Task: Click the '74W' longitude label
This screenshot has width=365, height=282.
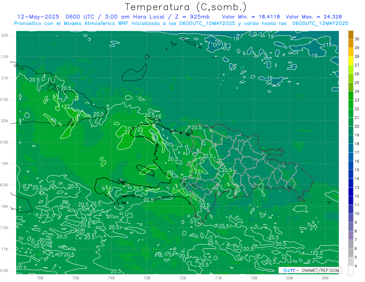Action: [x=111, y=278]
